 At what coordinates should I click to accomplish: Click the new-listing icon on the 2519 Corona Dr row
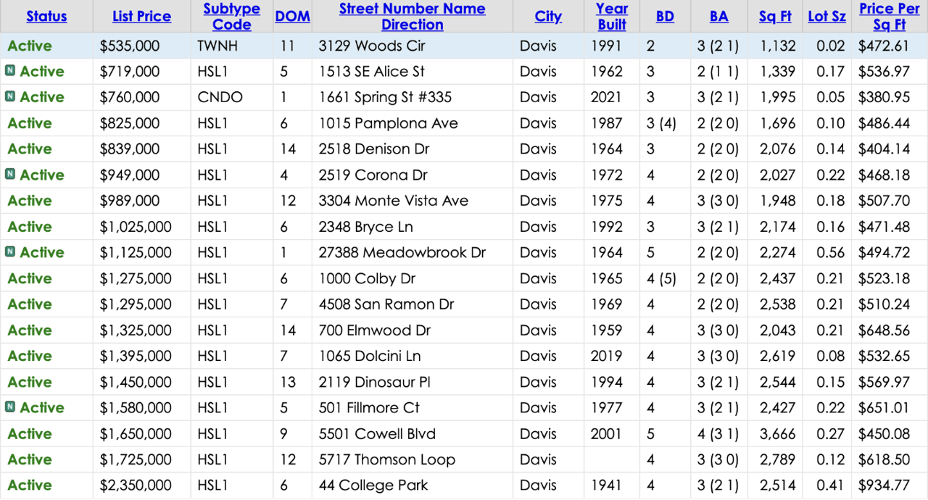pos(10,174)
